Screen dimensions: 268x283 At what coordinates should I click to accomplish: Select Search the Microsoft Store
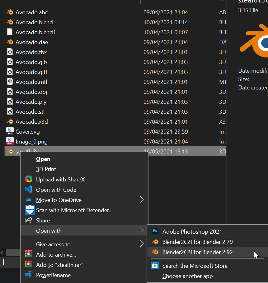tap(208, 266)
